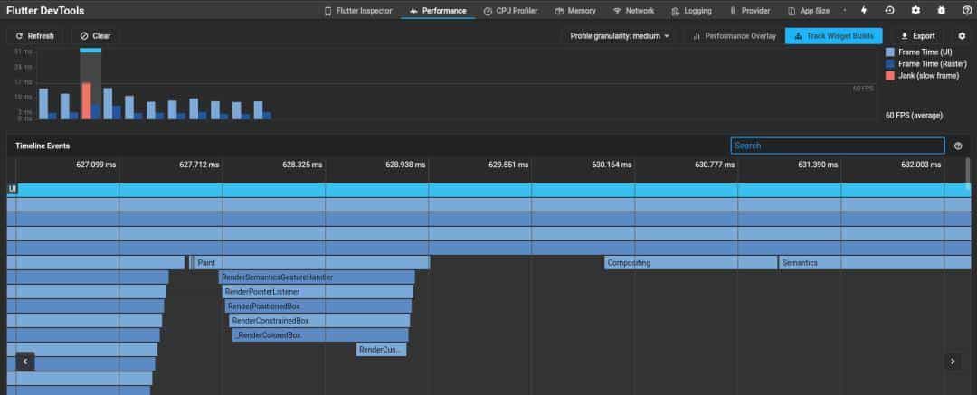Open the help question mark in top bar

[966, 11]
